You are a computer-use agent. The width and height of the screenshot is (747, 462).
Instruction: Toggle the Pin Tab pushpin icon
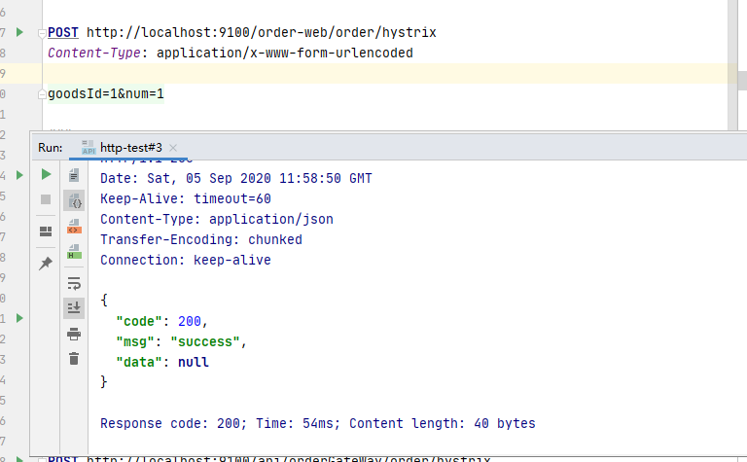(x=46, y=264)
